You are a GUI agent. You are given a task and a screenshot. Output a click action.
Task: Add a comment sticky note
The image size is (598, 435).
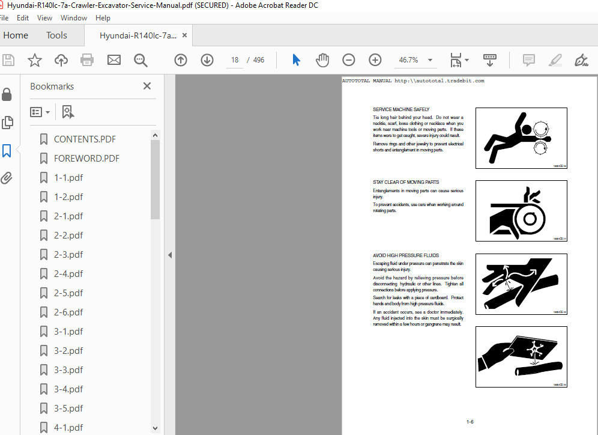click(528, 60)
